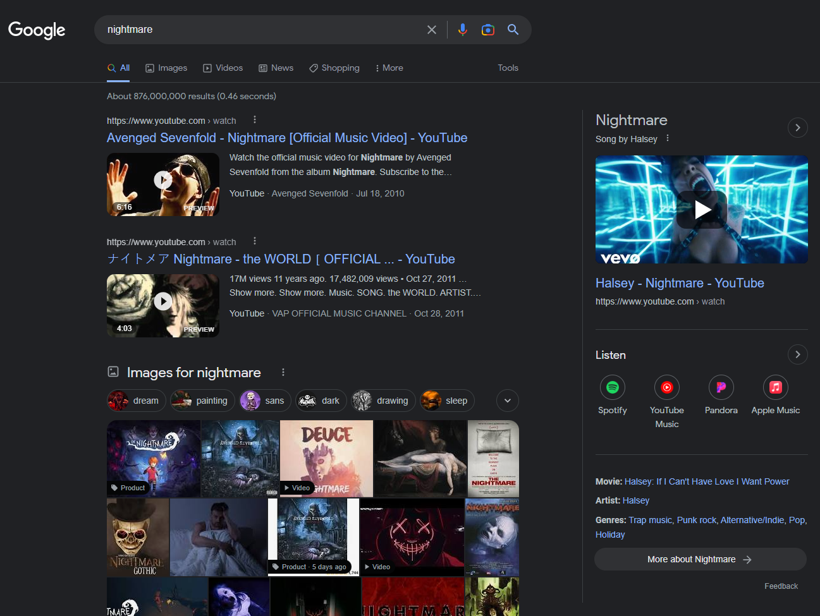
Task: Click the voice search microphone icon
Action: [x=463, y=30]
